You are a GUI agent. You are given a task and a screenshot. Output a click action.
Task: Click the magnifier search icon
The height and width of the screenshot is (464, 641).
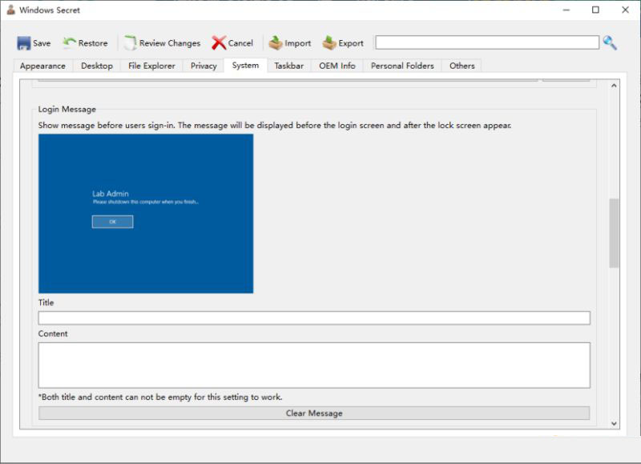click(x=610, y=42)
